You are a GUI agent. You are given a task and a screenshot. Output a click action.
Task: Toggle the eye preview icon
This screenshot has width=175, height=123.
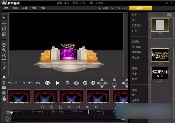click(x=76, y=83)
